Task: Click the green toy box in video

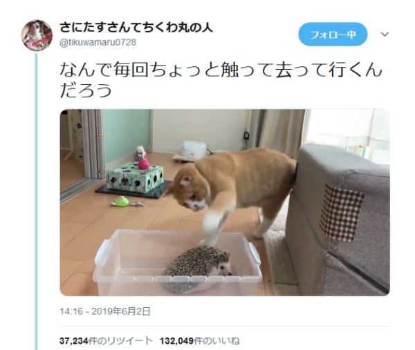Action: [134, 177]
